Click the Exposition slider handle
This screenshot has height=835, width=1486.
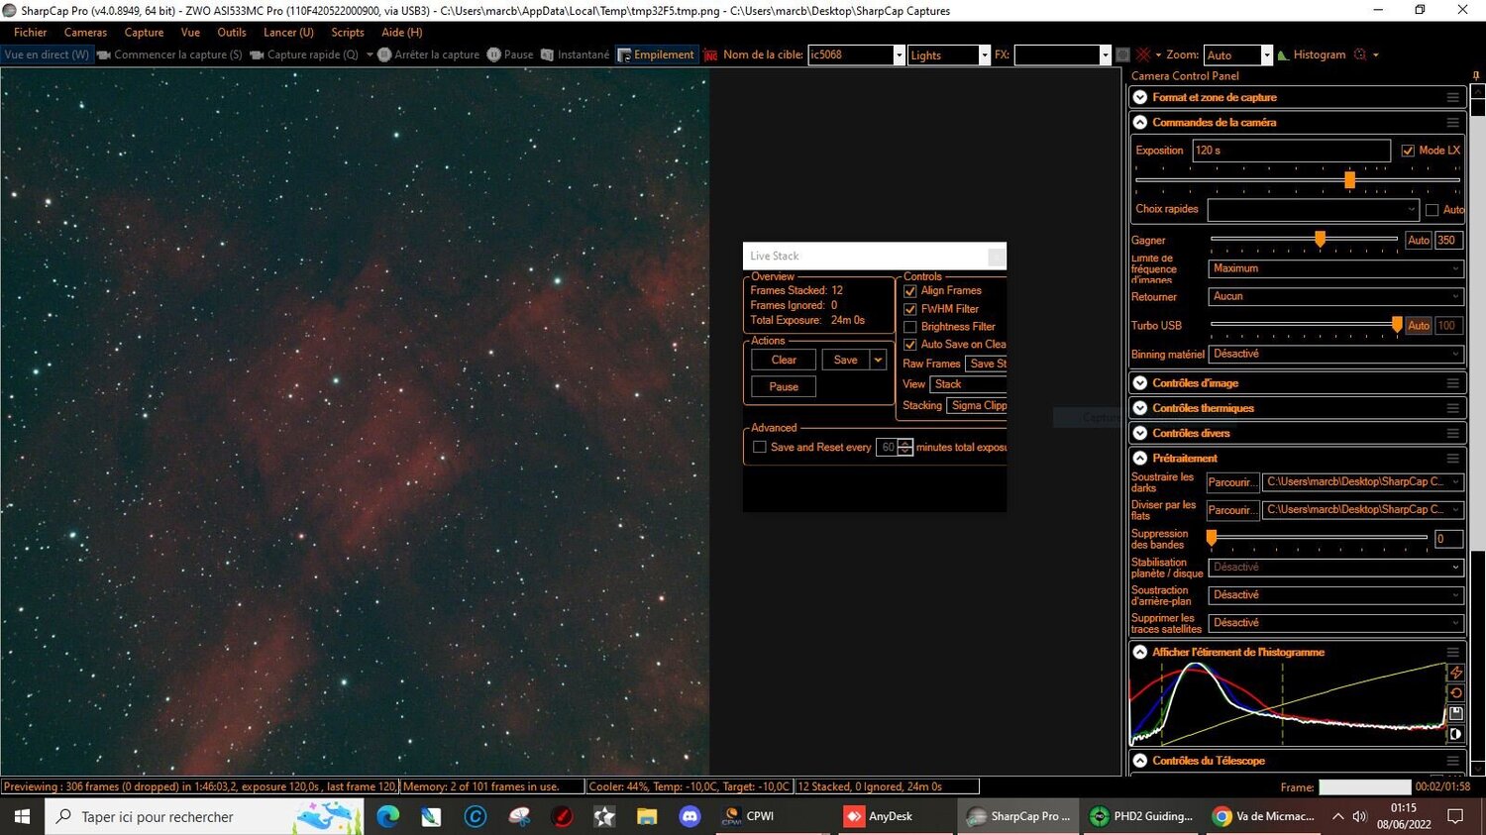tap(1349, 180)
